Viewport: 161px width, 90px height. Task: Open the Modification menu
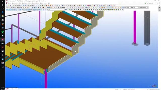(15, 3)
